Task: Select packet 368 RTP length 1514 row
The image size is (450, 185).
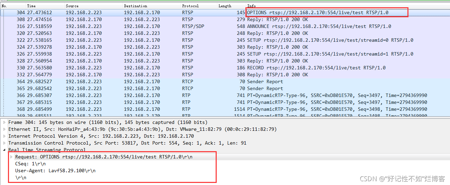Action: coord(225,109)
